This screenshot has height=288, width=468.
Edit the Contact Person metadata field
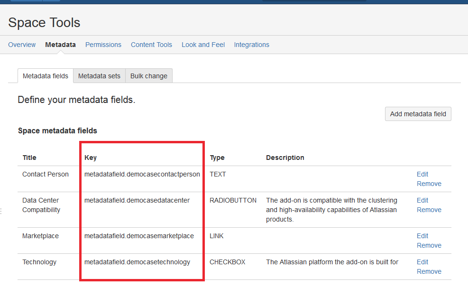click(x=422, y=174)
